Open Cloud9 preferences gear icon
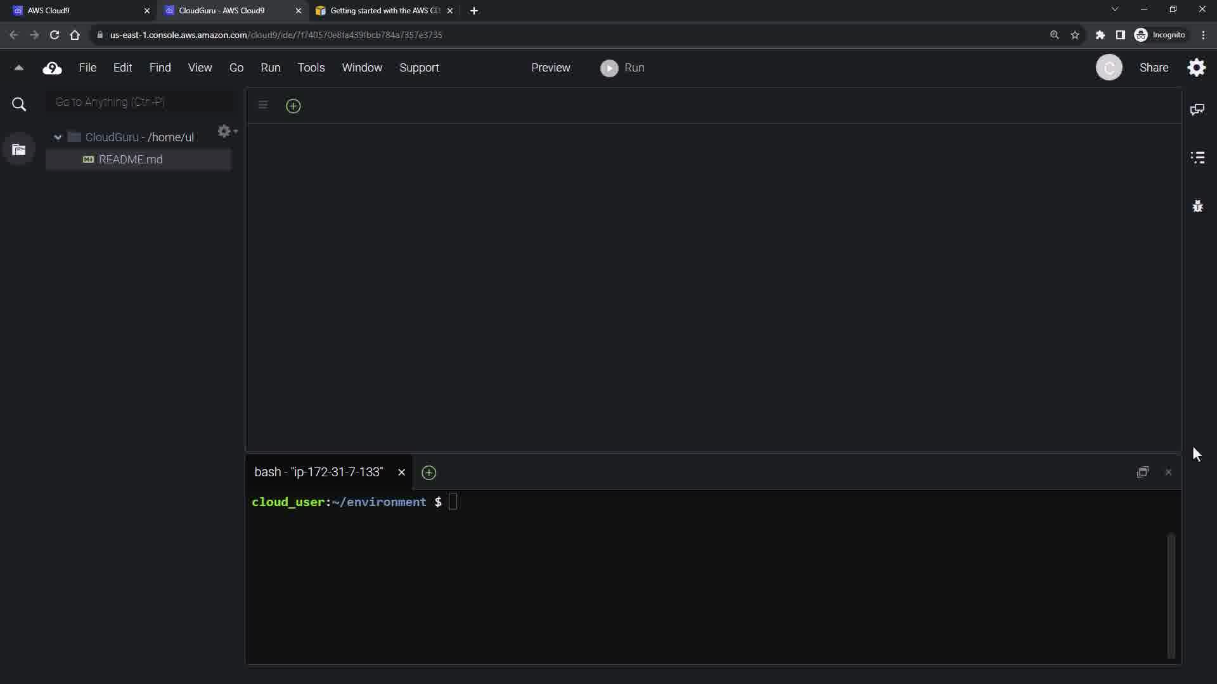 coord(1196,68)
